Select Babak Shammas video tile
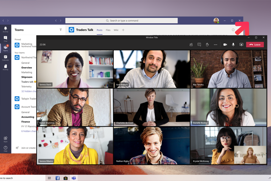This screenshot has height=181, width=271. coord(75,107)
